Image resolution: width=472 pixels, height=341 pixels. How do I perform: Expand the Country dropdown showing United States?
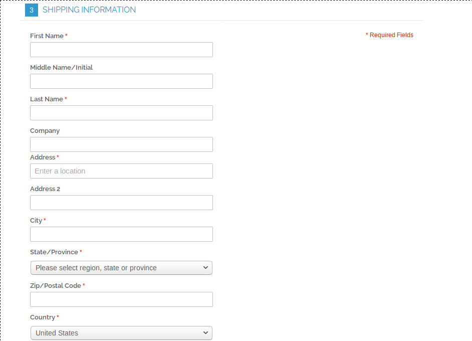[x=121, y=333]
